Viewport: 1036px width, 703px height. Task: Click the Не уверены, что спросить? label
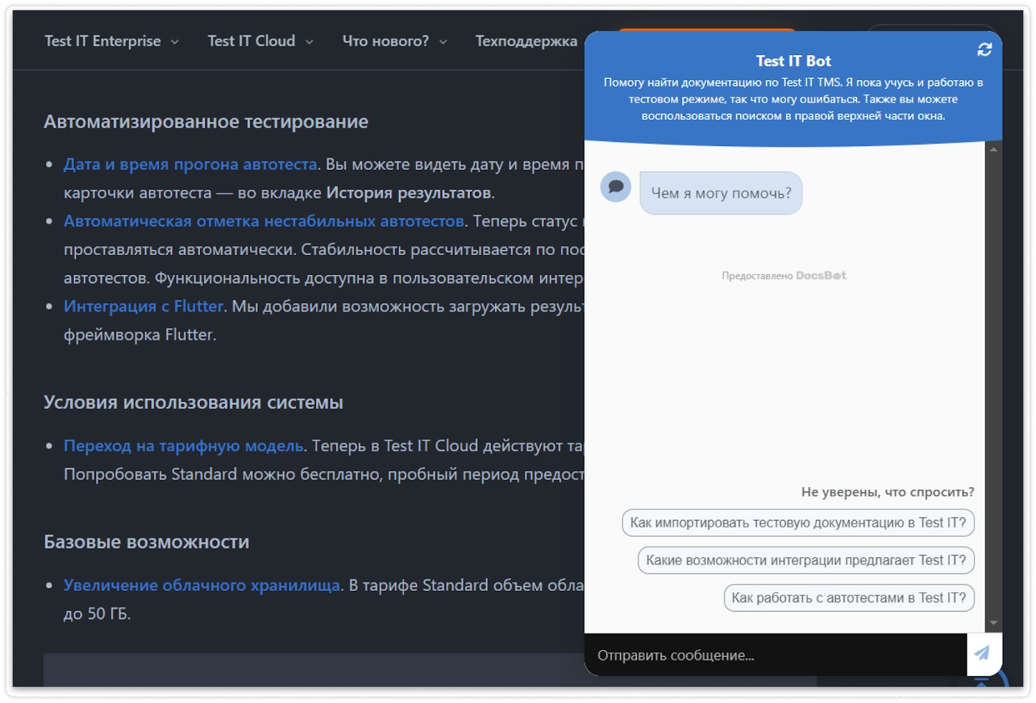(x=887, y=492)
